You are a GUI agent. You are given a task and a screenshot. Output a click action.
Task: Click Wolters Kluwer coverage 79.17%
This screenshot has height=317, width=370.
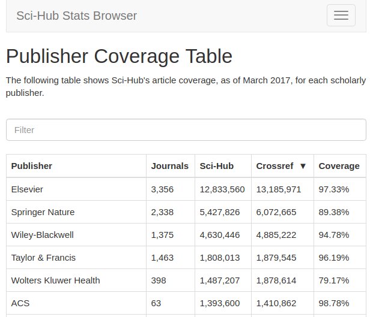point(334,280)
